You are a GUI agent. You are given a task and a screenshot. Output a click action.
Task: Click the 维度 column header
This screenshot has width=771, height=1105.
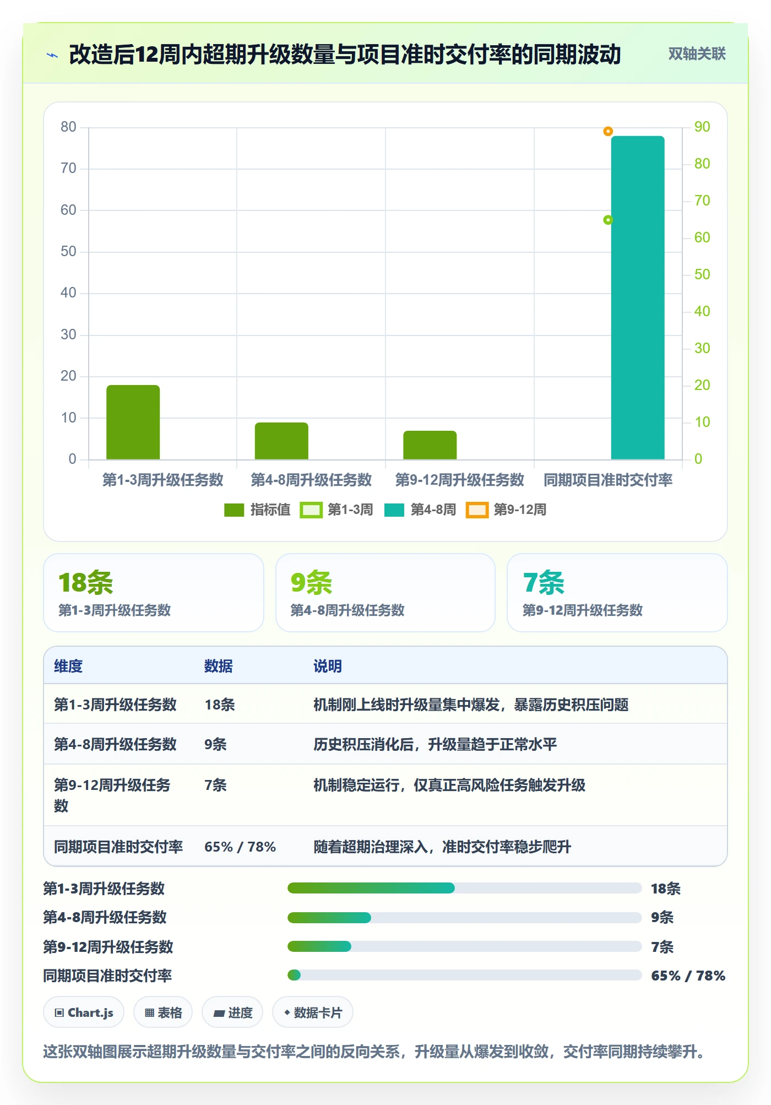tap(68, 667)
